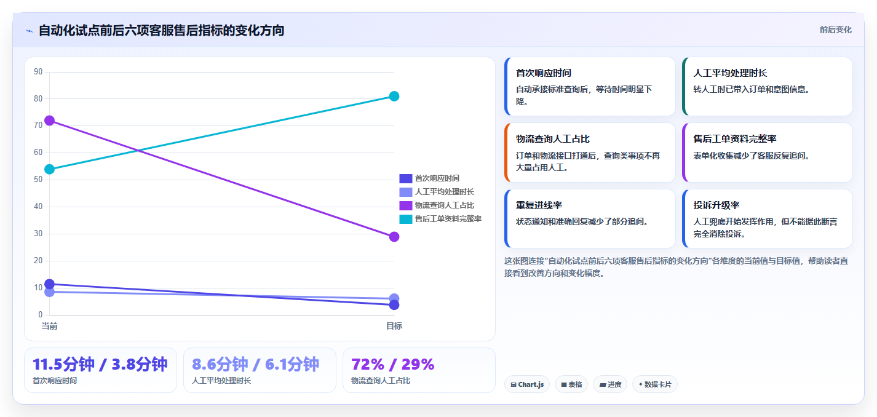The height and width of the screenshot is (417, 877).
Task: Click the 前后变化 label in the header
Action: tap(835, 30)
